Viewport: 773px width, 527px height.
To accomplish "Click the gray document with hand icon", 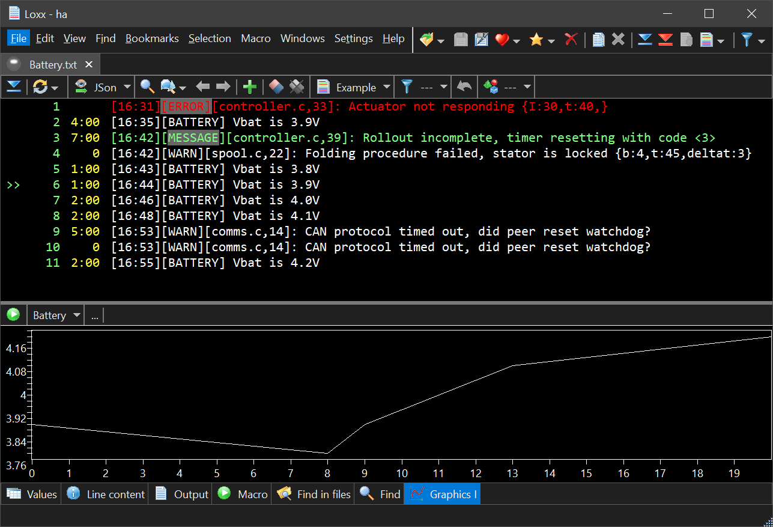I will tap(686, 40).
